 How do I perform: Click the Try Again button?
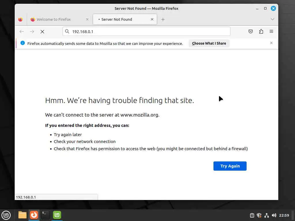coord(230,166)
